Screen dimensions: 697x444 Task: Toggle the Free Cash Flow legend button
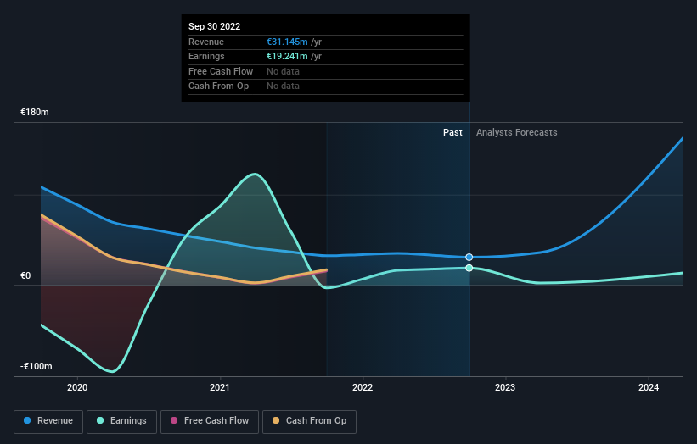pyautogui.click(x=210, y=421)
